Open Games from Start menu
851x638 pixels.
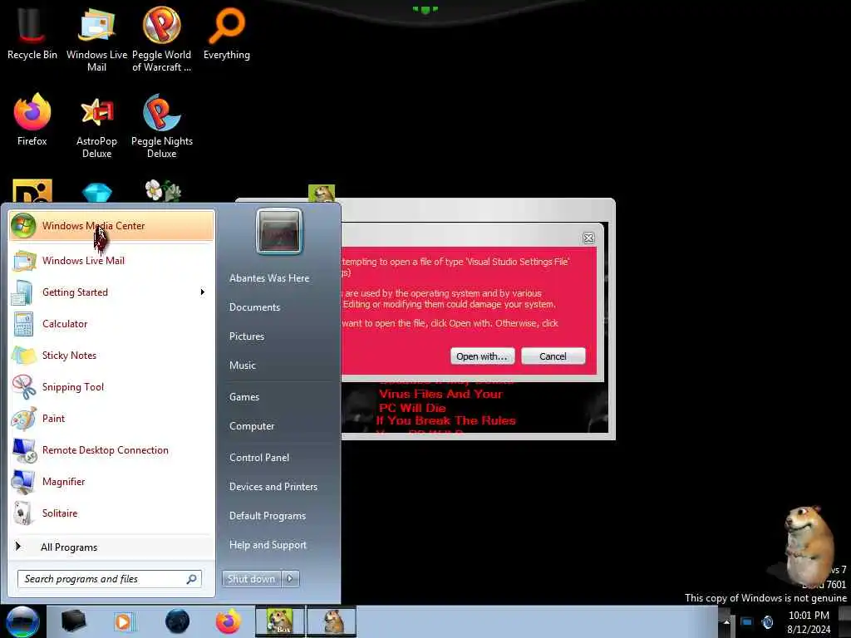244,397
